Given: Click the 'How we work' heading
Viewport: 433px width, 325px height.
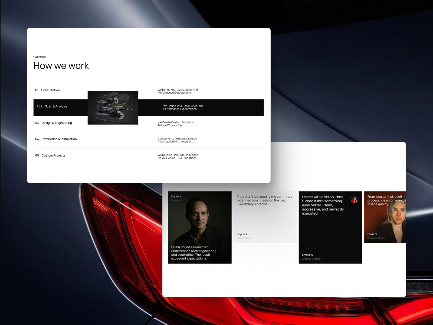Looking at the screenshot, I should [x=61, y=66].
